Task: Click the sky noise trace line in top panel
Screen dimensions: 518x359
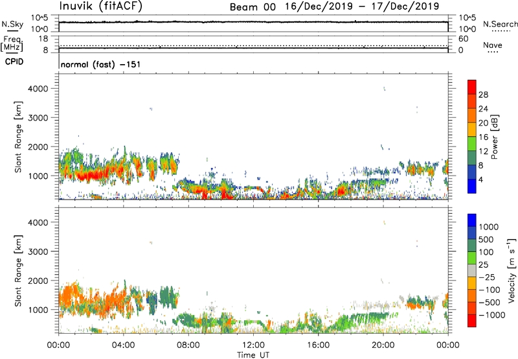Action: pos(253,22)
